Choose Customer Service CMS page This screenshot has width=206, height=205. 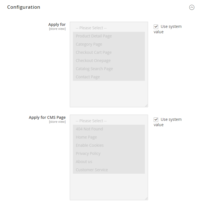[x=92, y=170]
